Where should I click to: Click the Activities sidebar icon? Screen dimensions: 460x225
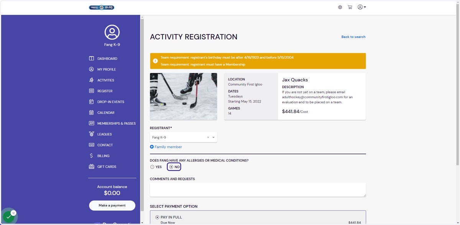pos(91,80)
